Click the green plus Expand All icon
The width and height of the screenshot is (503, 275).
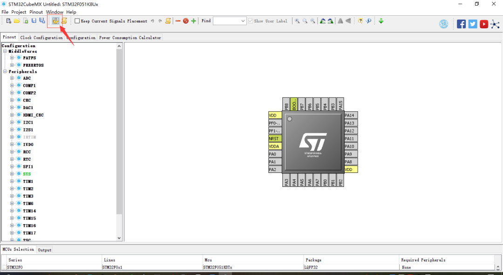click(193, 21)
